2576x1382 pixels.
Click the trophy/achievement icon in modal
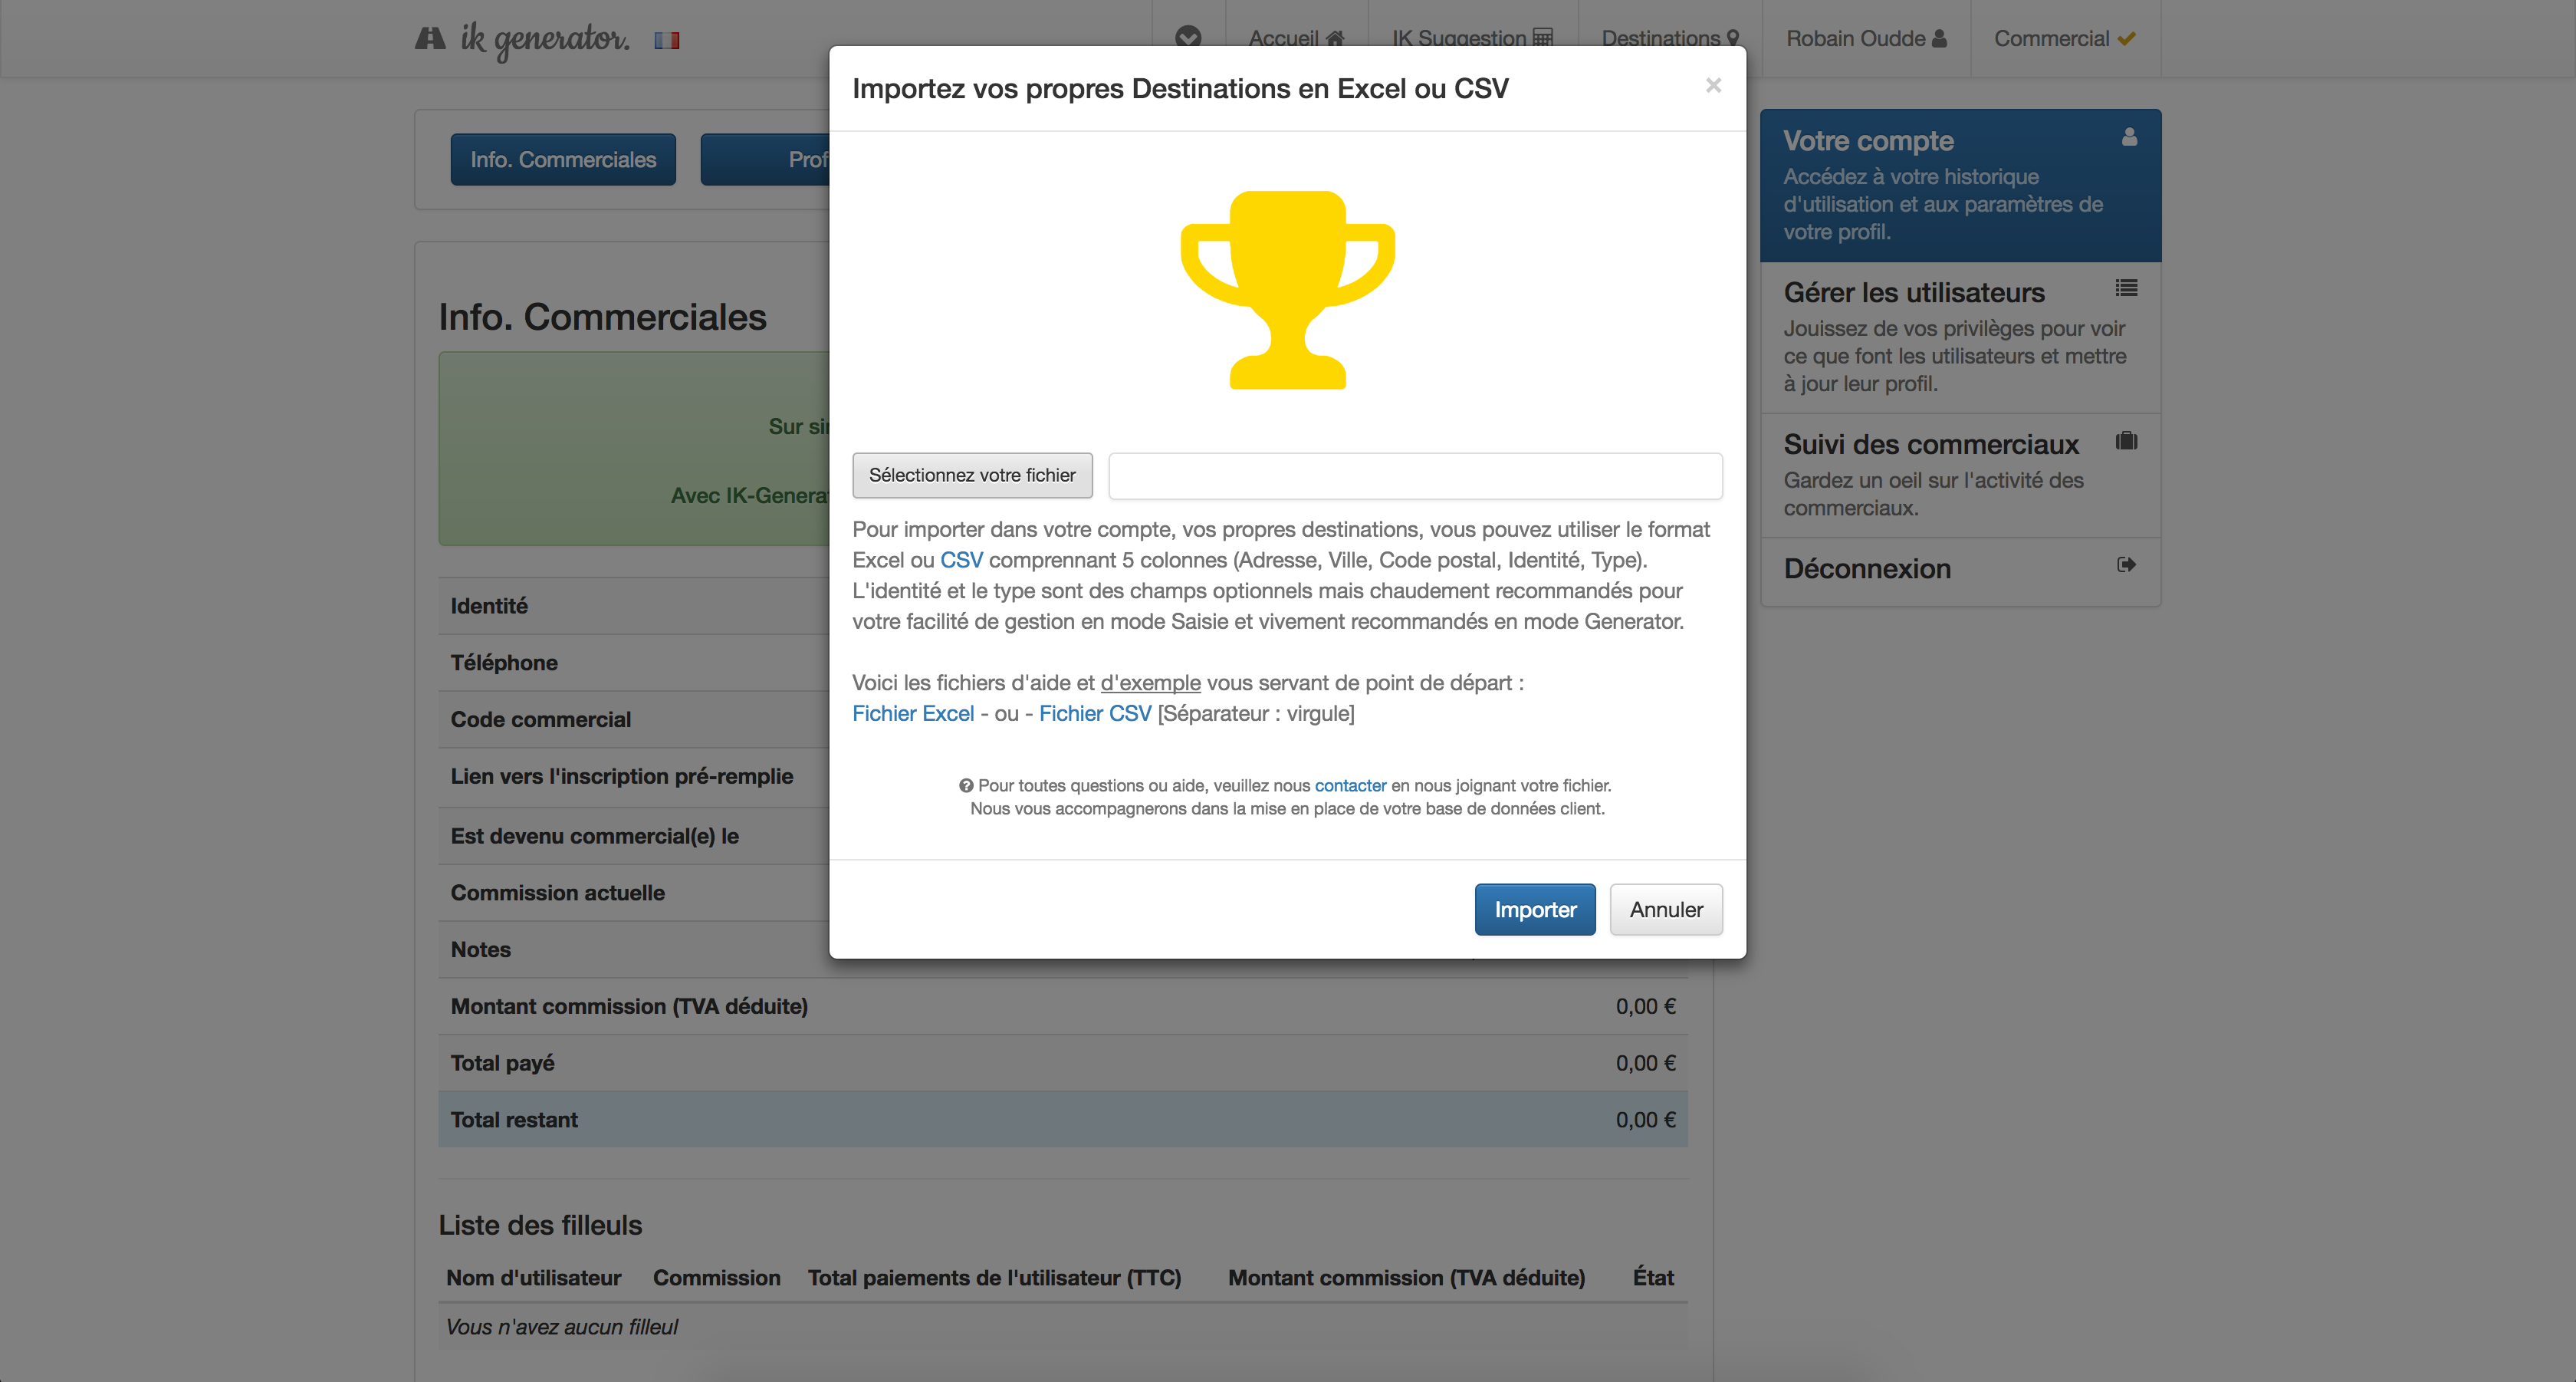[1286, 291]
